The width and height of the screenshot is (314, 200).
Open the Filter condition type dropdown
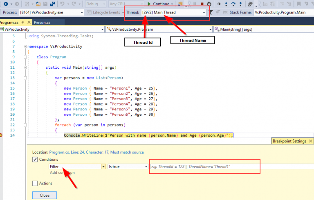point(103,167)
